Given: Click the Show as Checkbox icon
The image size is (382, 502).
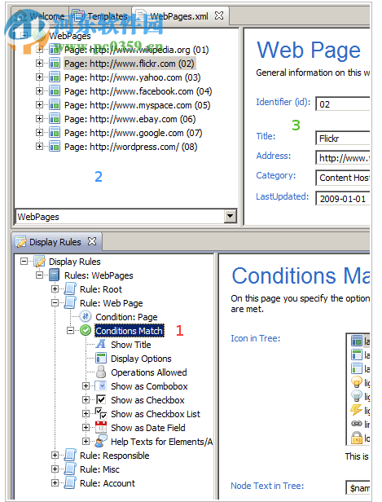Looking at the screenshot, I should 101,399.
